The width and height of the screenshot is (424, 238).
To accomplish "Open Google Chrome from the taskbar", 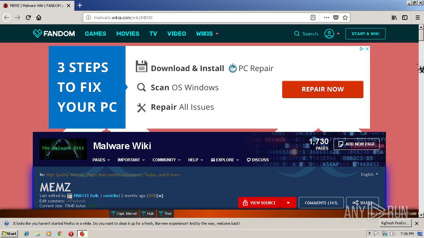I will pos(60,234).
